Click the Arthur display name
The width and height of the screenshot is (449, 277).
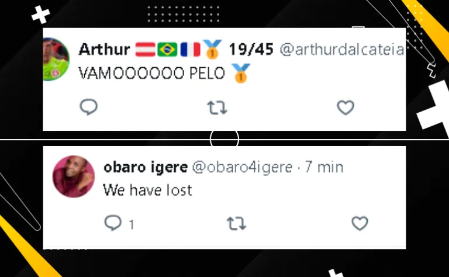[104, 50]
